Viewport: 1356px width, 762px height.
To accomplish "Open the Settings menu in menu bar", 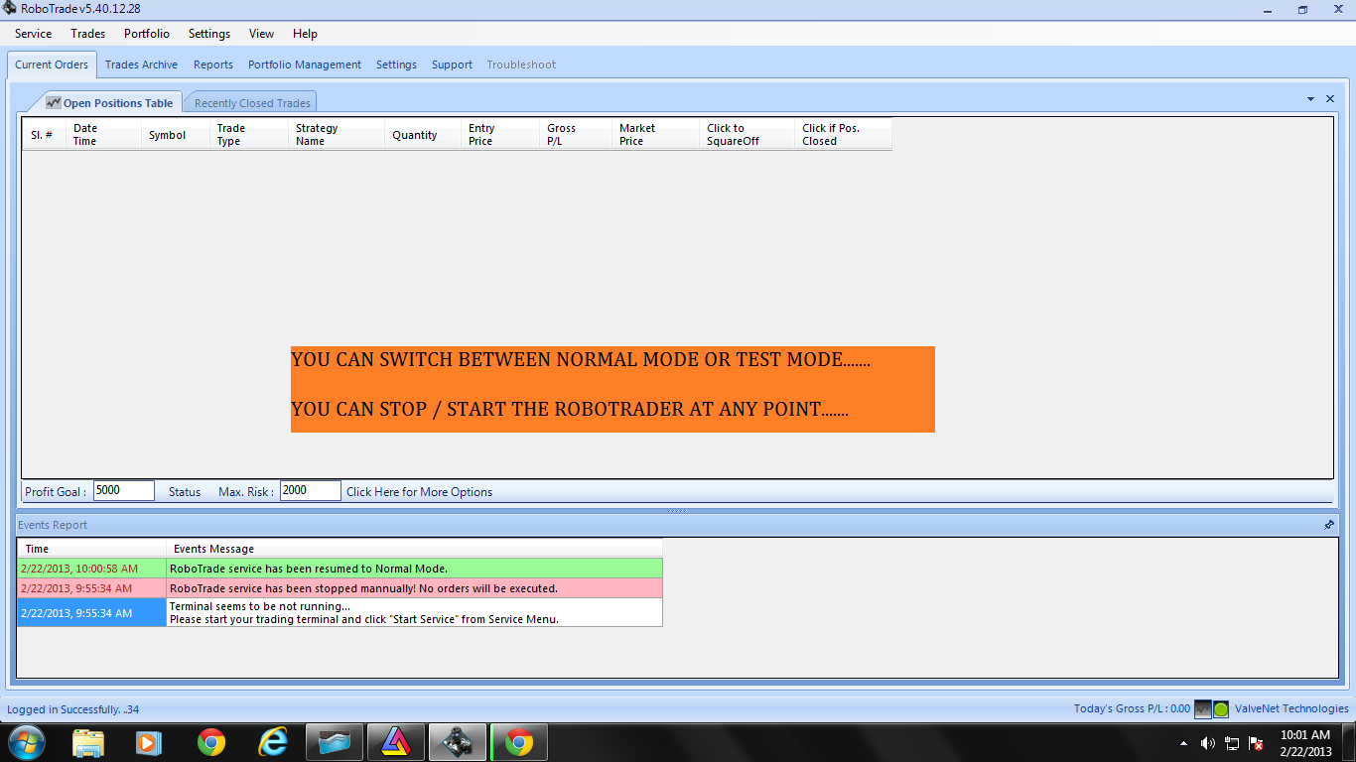I will pos(208,33).
